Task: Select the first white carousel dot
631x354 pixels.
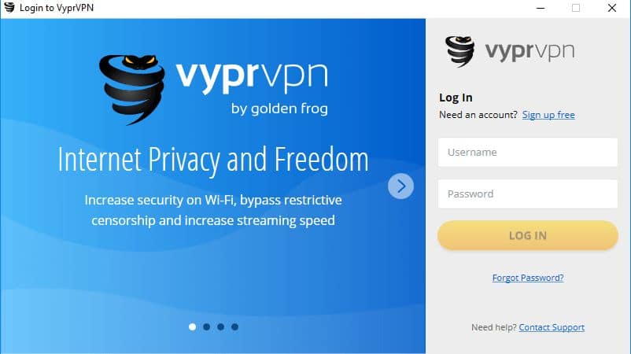Action: pyautogui.click(x=192, y=327)
